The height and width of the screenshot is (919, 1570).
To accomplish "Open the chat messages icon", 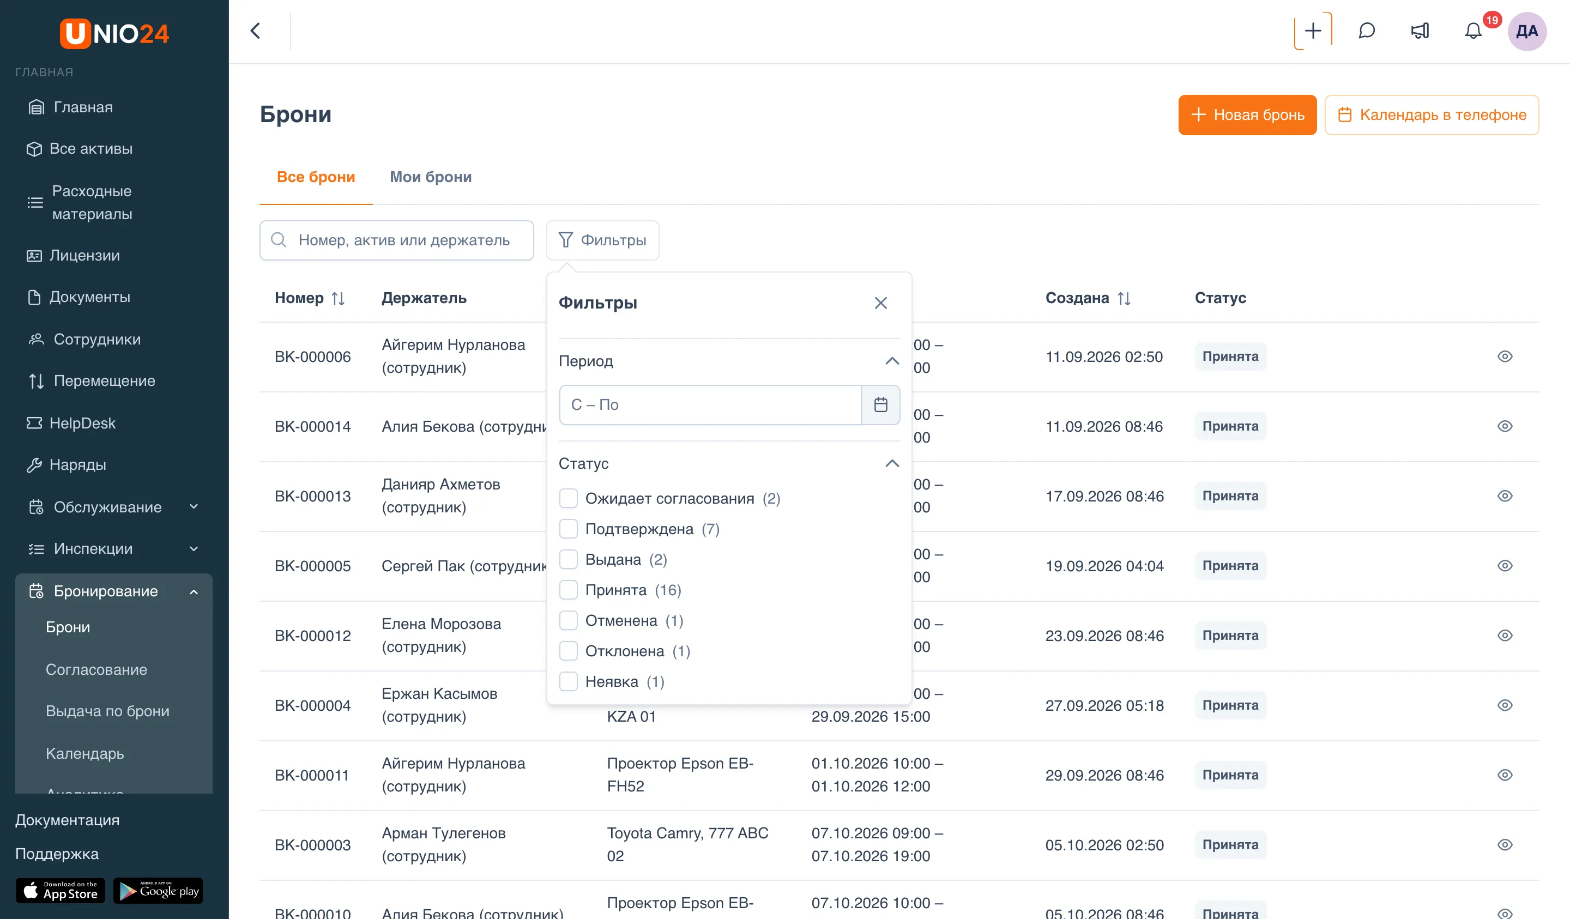I will click(x=1366, y=31).
